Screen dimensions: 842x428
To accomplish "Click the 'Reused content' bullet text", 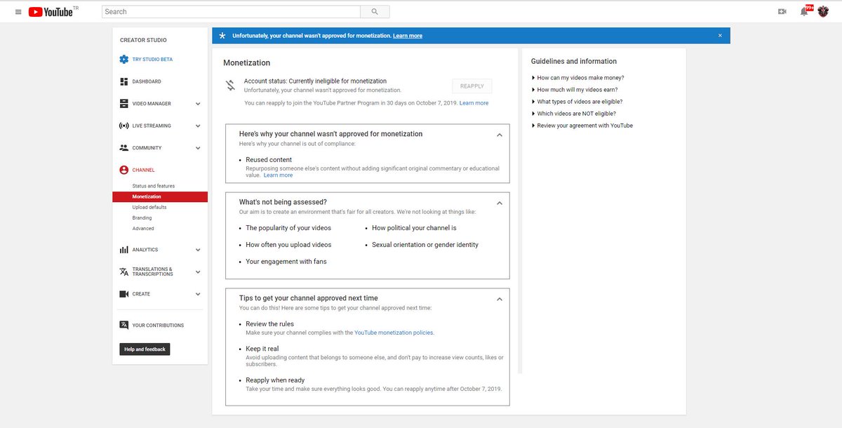I will click(269, 160).
